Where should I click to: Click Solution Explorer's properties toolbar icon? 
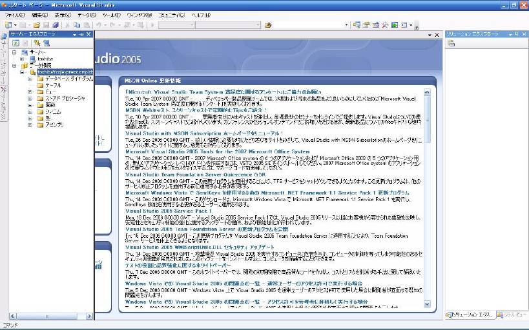(451, 43)
